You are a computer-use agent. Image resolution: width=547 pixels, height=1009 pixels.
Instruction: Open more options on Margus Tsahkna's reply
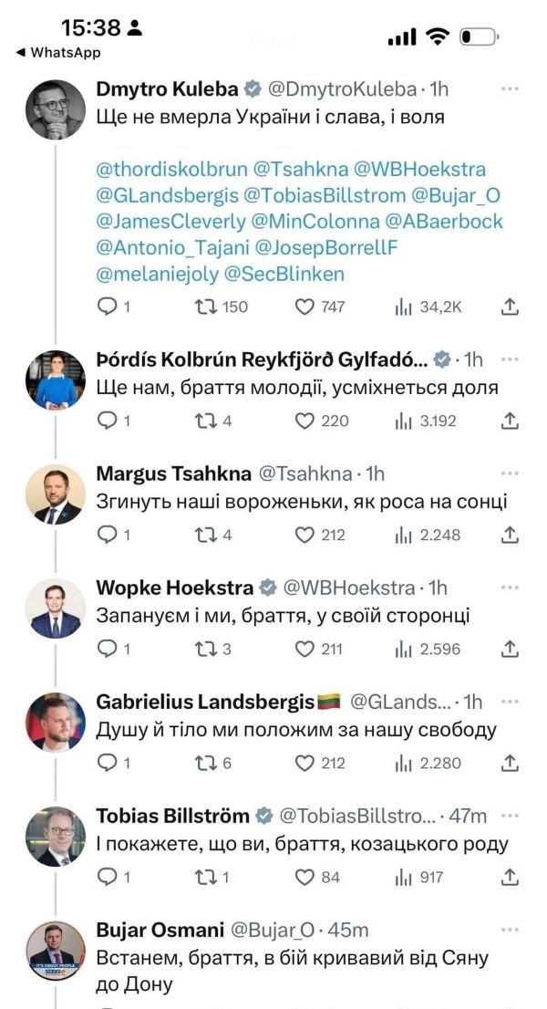pyautogui.click(x=511, y=473)
